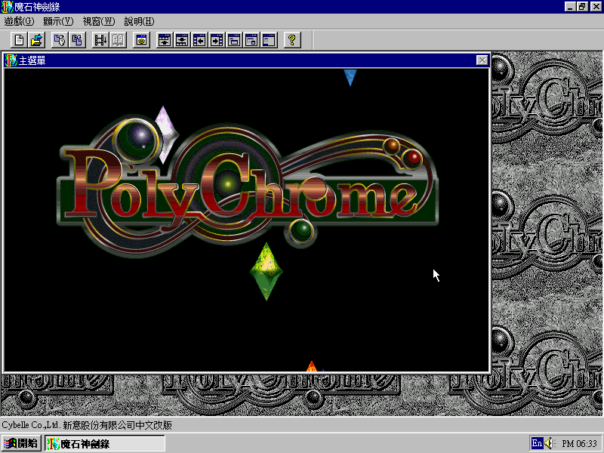Image resolution: width=604 pixels, height=453 pixels.
Task: Close the 魔石神劍錄 application window
Action: click(x=596, y=7)
